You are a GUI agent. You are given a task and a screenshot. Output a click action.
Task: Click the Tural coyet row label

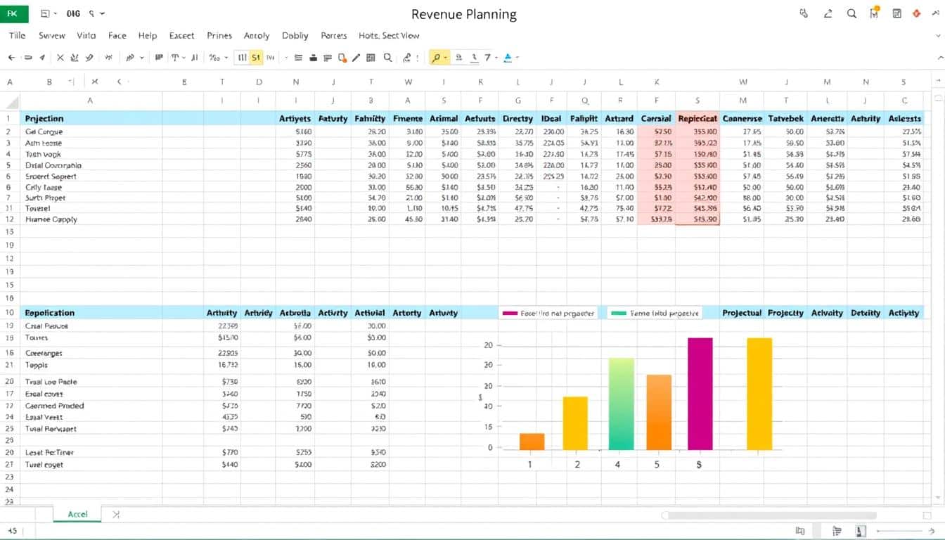[x=44, y=465]
